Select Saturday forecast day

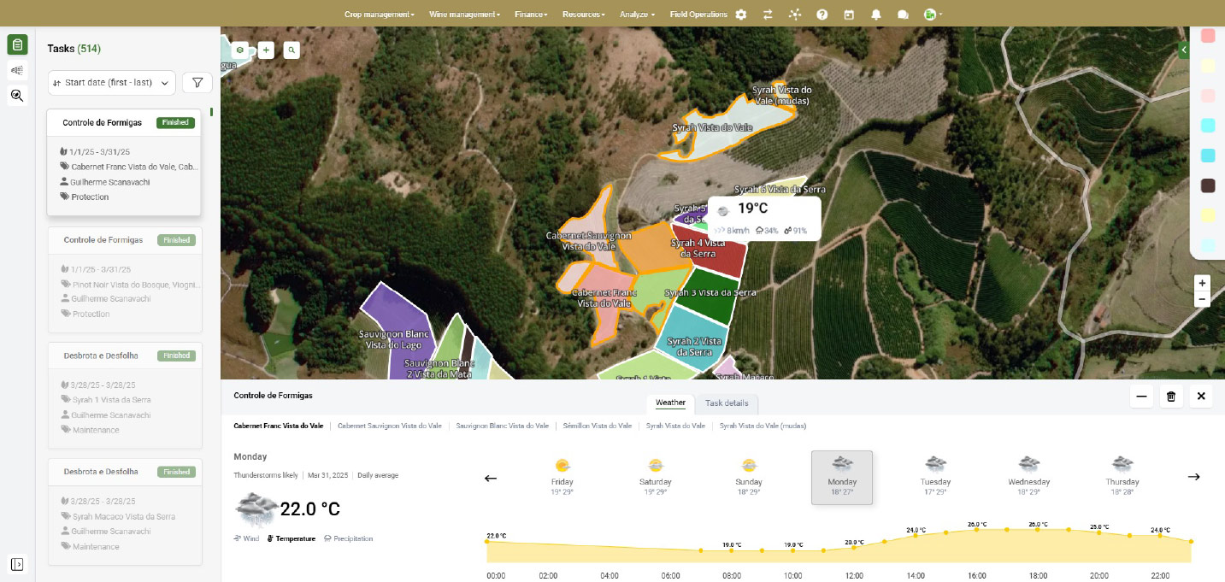point(656,477)
